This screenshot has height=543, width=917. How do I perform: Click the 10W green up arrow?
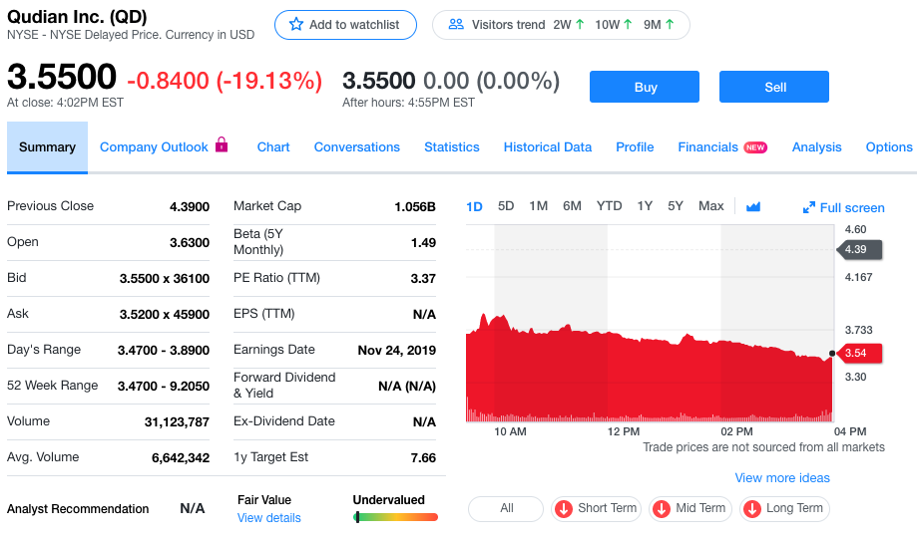628,25
